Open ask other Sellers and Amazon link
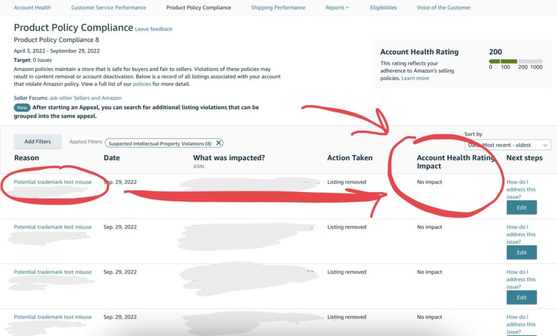This screenshot has width=557, height=336. [85, 98]
